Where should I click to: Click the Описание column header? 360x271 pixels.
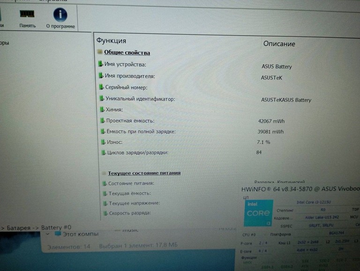279,44
